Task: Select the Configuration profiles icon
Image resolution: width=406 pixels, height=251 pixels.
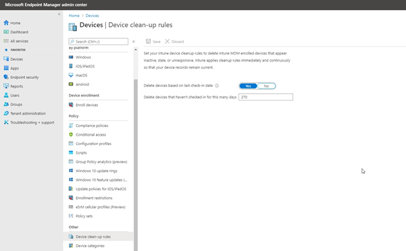Action: click(x=71, y=144)
